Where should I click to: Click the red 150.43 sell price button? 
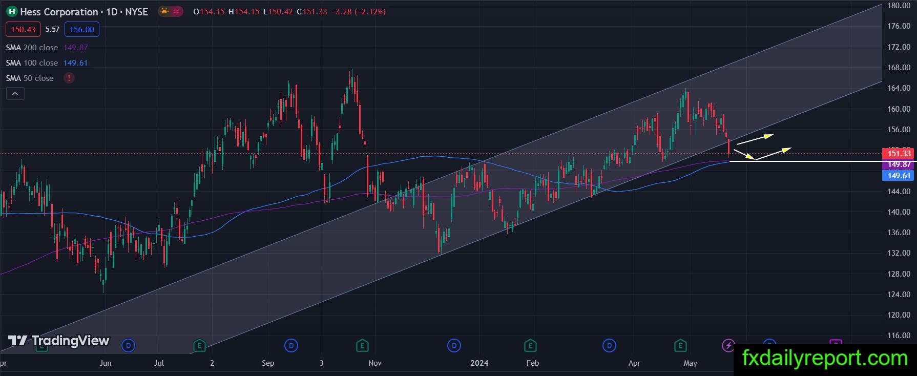click(x=23, y=29)
